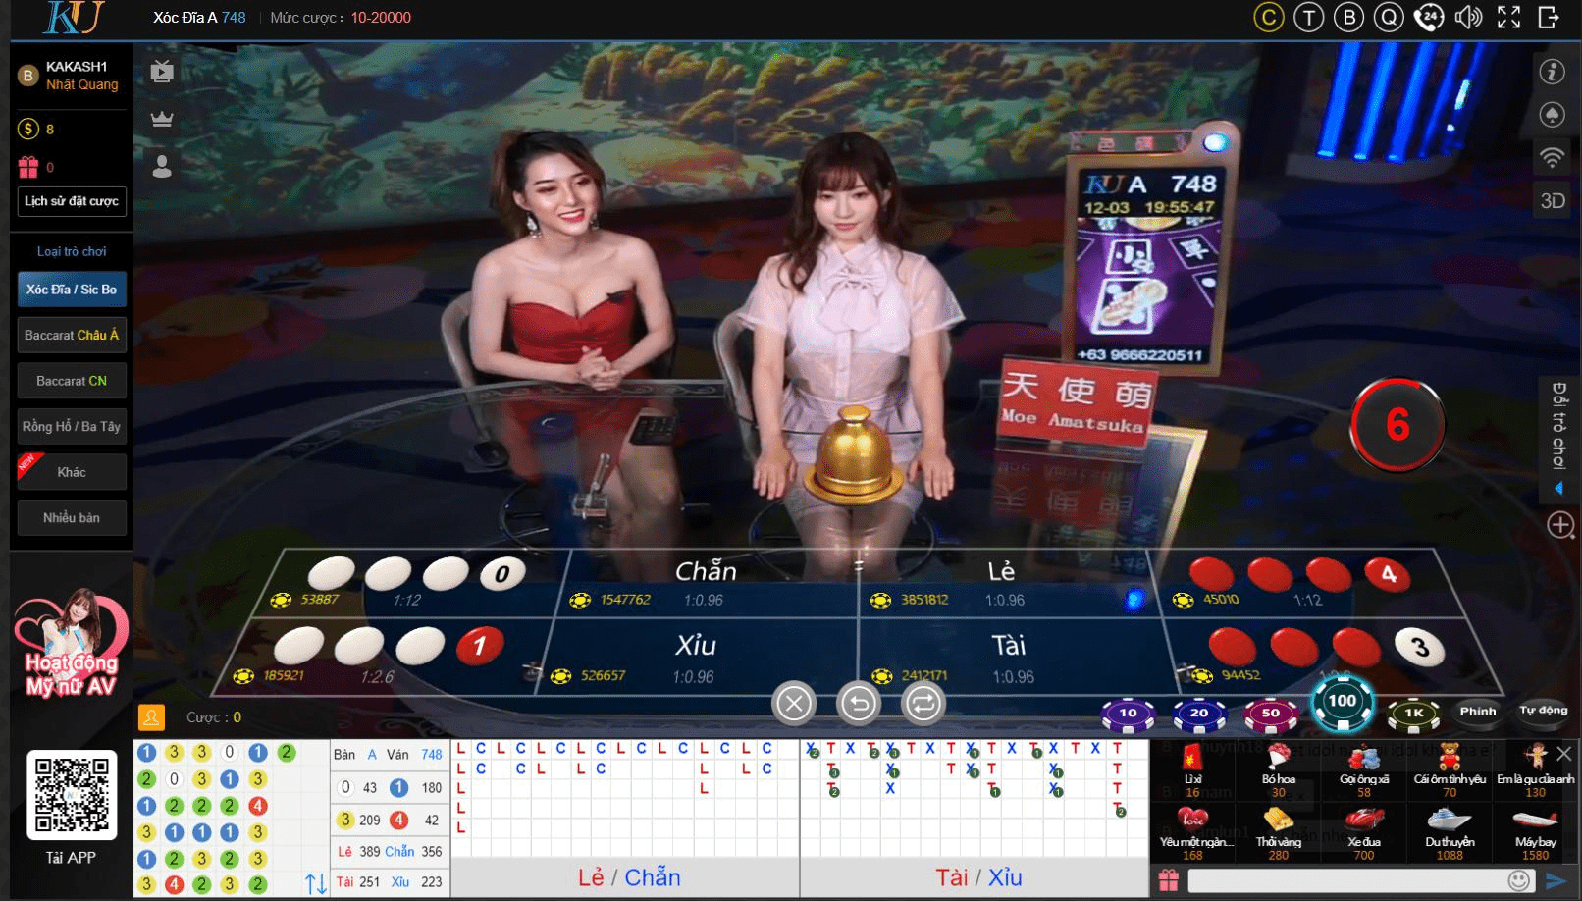Click the Q circle icon in top bar
The image size is (1582, 901).
(1389, 18)
